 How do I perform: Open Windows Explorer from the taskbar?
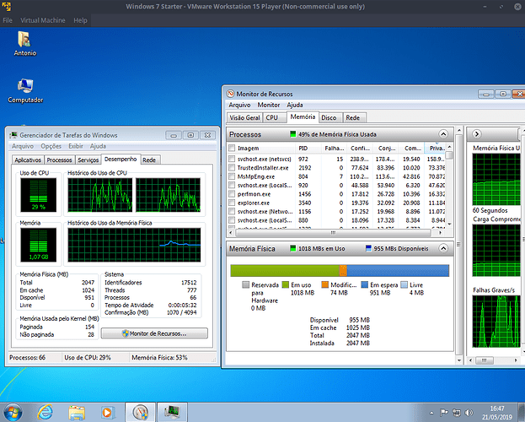click(77, 412)
